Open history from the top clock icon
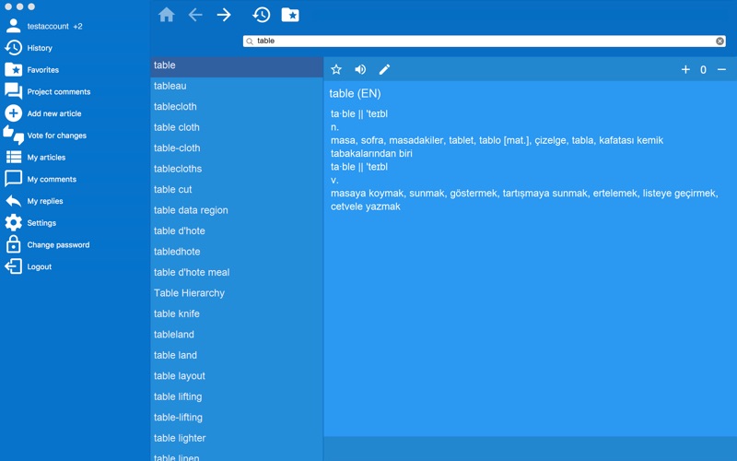Image resolution: width=737 pixels, height=461 pixels. point(262,15)
